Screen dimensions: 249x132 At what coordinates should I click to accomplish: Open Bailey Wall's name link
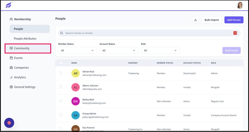click(x=88, y=100)
